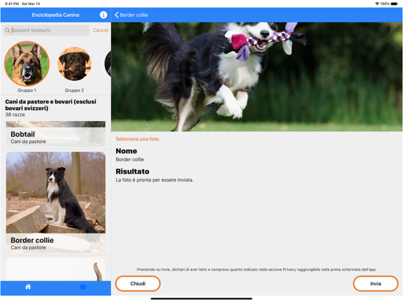The width and height of the screenshot is (403, 302).
Task: Tap the search magnifier icon
Action: coord(7,31)
